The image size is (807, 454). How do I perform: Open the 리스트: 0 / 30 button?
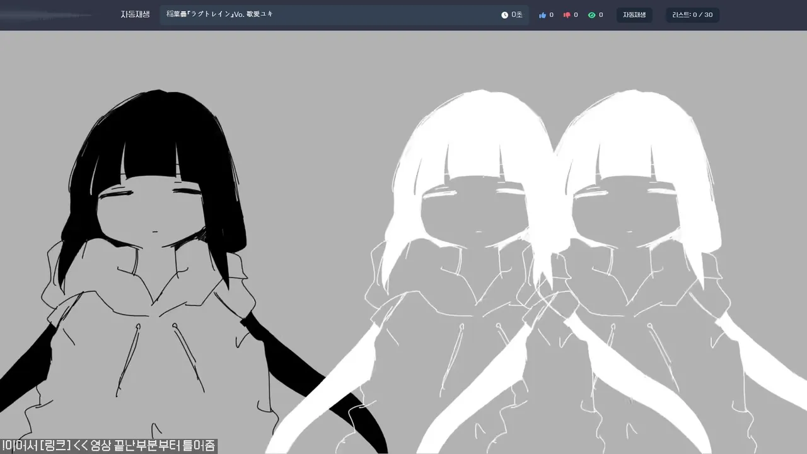pos(692,15)
